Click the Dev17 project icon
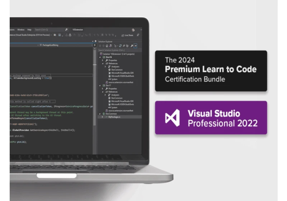The width and height of the screenshot is (287, 201). [104, 85]
